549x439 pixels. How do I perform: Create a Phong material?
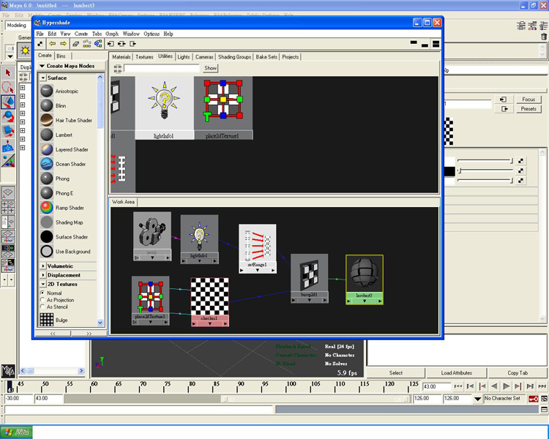[x=47, y=179]
